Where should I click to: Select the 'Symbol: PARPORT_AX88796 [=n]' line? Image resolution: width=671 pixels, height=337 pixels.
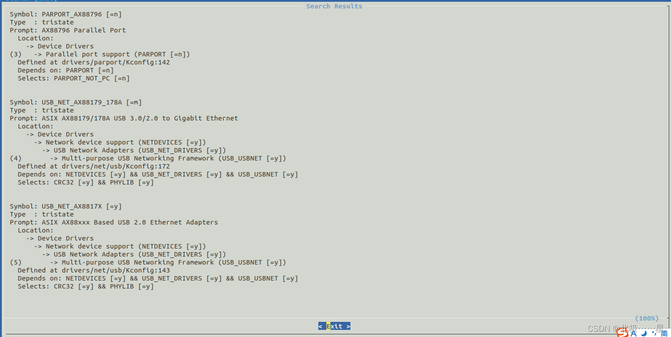click(66, 14)
